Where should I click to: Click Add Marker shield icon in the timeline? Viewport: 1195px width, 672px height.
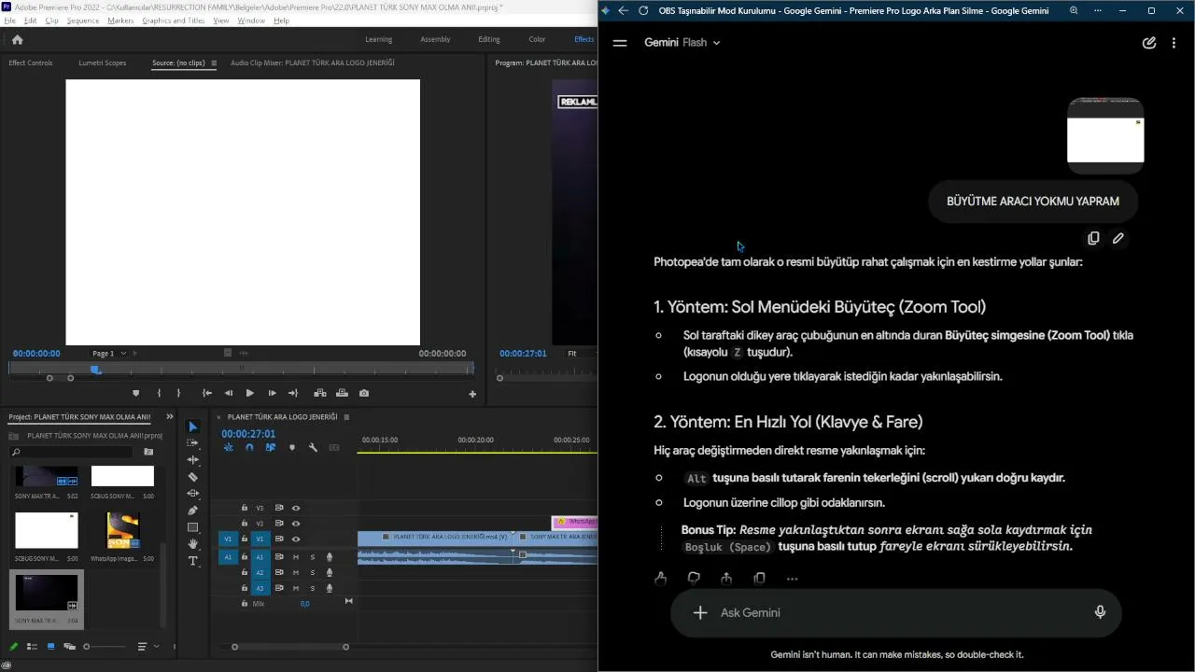coord(291,448)
